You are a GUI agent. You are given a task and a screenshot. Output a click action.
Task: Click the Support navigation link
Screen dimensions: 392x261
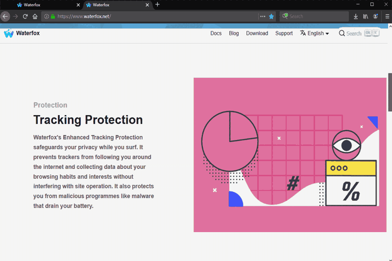(x=284, y=33)
